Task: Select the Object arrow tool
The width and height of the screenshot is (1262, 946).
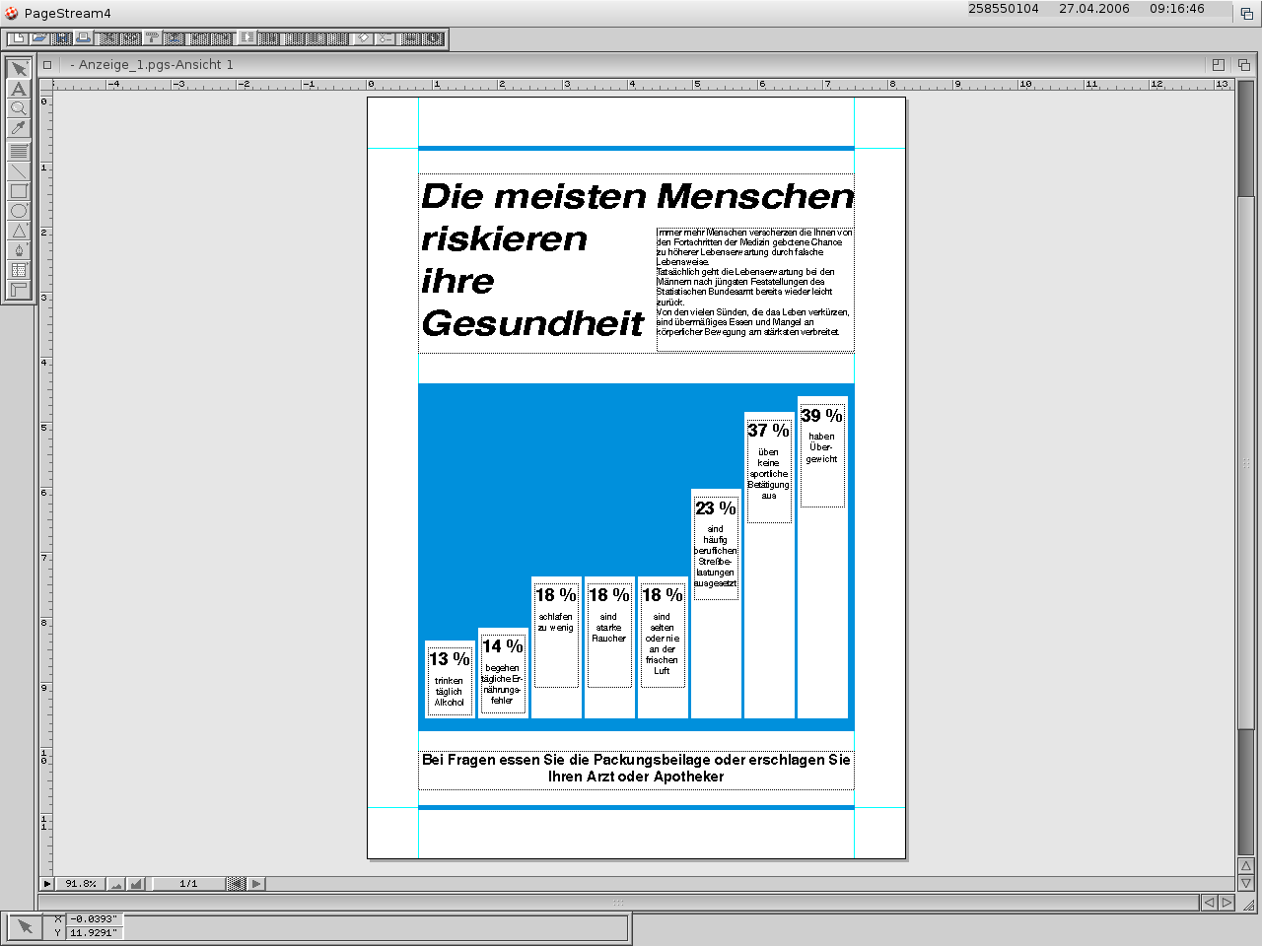Action: pos(19,69)
